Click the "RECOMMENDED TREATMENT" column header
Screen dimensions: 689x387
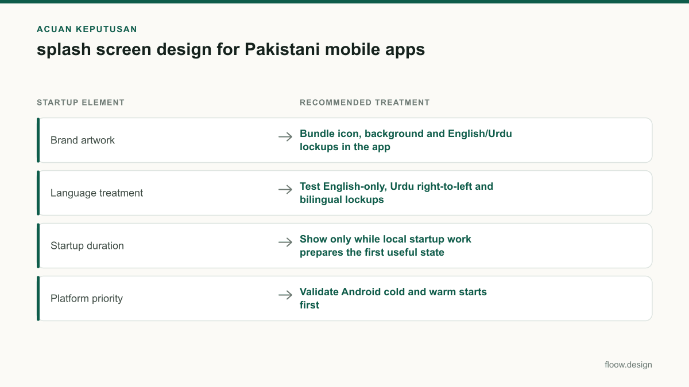[x=365, y=103]
